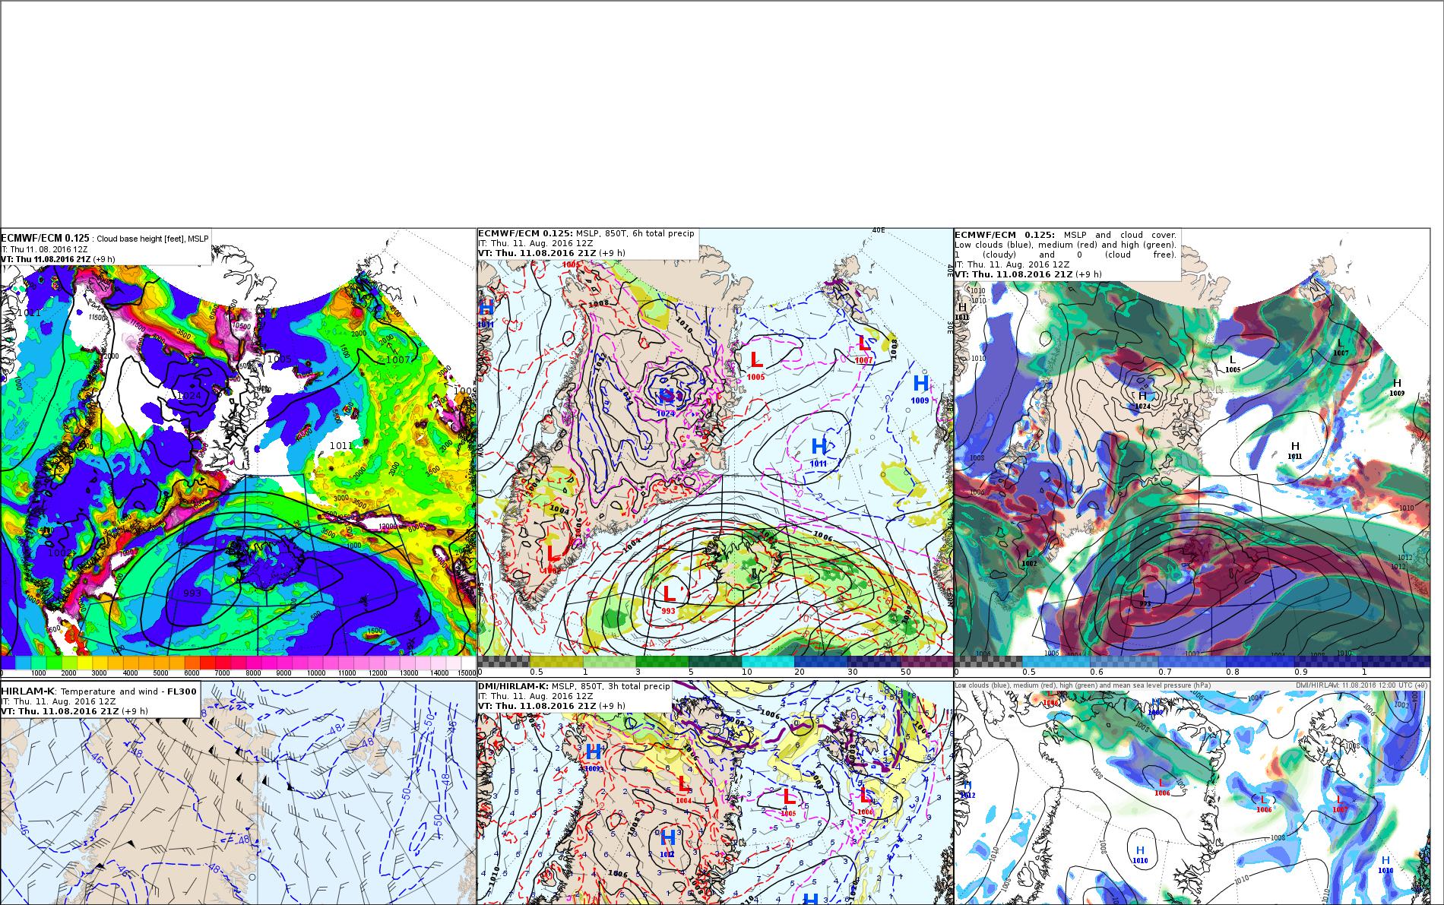Click 'IT: Thu. 11. Aug. 2016 12Z' in ECMWF 6h precip panel
The height and width of the screenshot is (905, 1444).
point(536,243)
